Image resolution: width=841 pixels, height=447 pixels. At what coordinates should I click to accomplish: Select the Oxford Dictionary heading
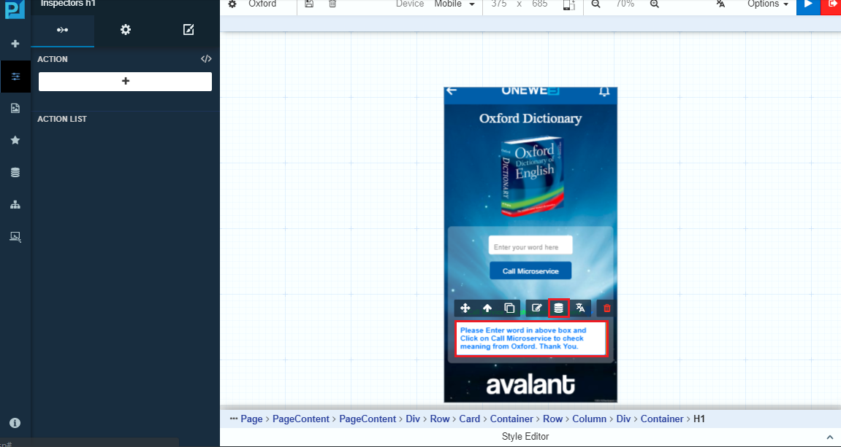pos(530,118)
